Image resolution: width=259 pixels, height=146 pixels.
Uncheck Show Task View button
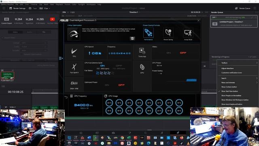coord(229,91)
